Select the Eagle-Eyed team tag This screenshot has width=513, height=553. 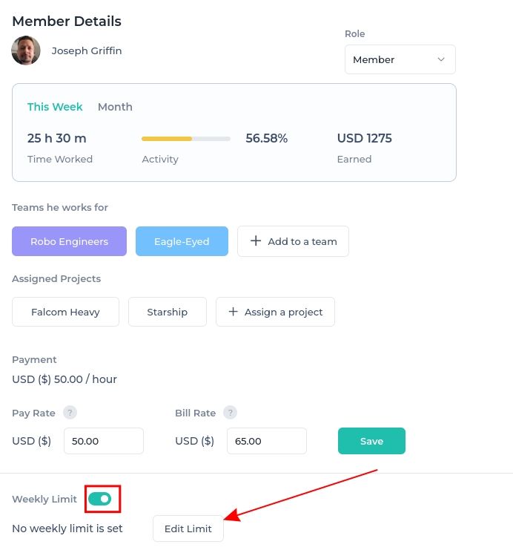tap(182, 241)
